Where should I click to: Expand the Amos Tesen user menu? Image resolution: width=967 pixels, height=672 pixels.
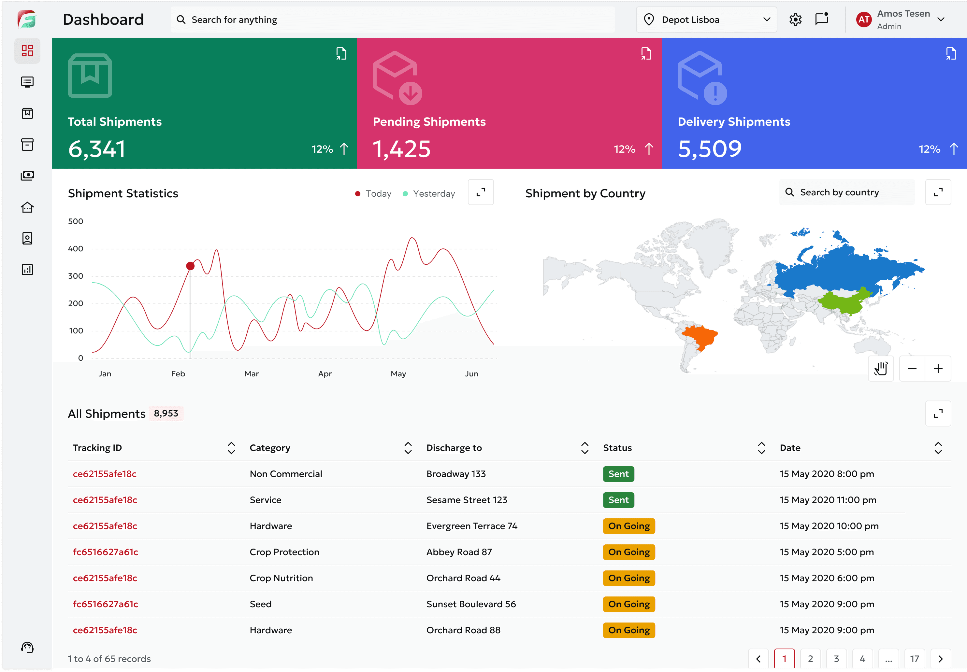[x=941, y=19]
